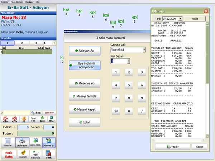Select table 5 icon on floor plan
The image size is (215, 161).
(x=92, y=13)
